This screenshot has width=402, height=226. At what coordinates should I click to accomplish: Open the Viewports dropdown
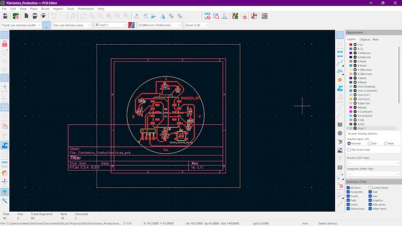[x=373, y=174]
